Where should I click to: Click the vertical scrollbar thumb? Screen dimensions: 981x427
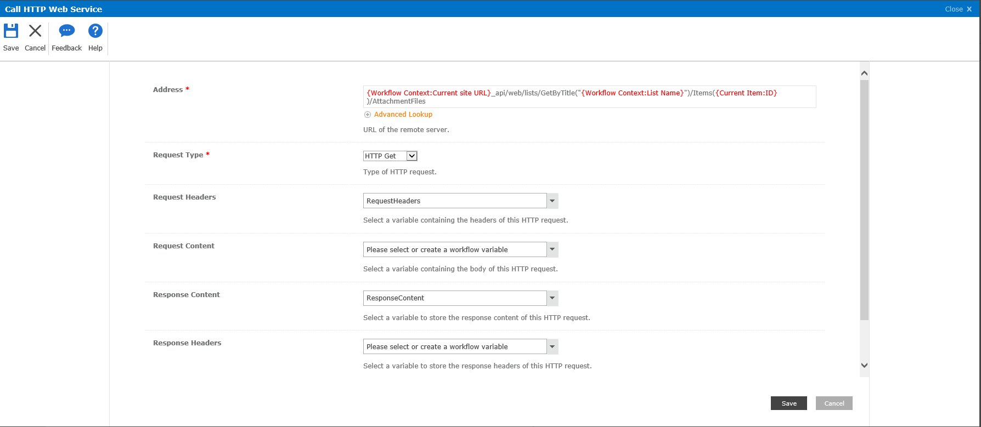tap(864, 200)
